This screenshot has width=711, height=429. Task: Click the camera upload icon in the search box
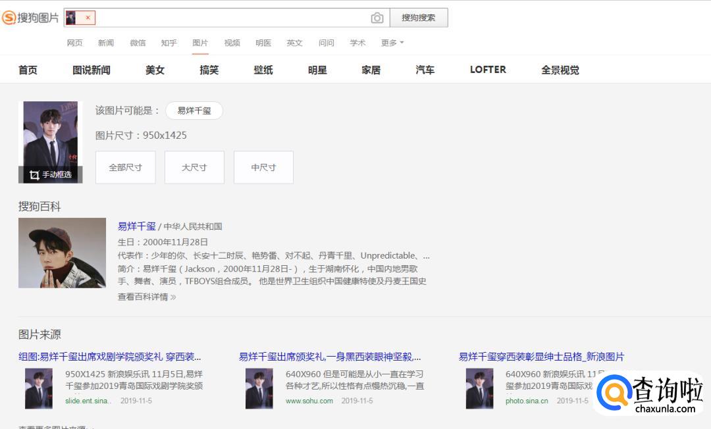tap(377, 18)
